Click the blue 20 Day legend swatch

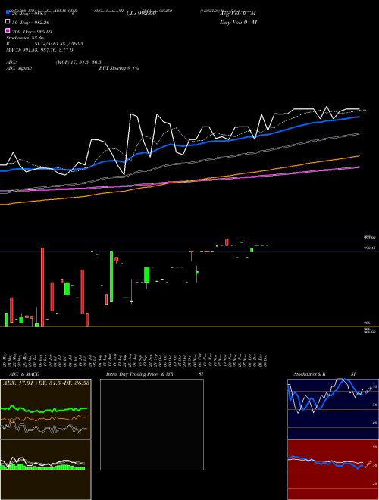8,13
